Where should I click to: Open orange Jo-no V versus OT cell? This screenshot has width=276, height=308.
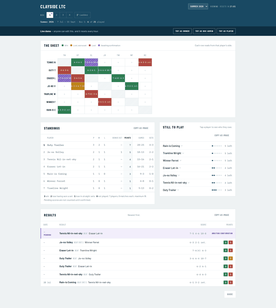(x=78, y=86)
